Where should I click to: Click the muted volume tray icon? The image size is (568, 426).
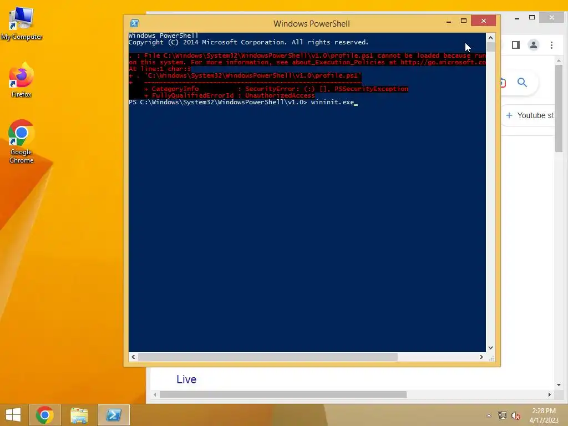tap(515, 415)
